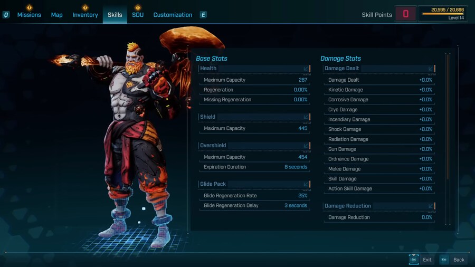This screenshot has width=475, height=267.
Task: Click the red Skill Points counter box
Action: click(x=405, y=14)
